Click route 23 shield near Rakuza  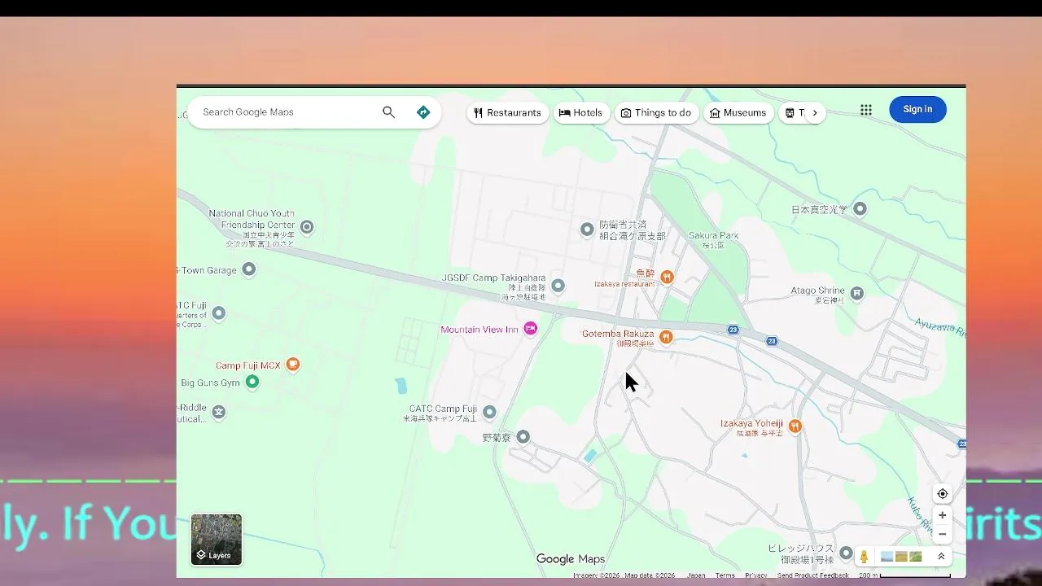[x=733, y=330]
